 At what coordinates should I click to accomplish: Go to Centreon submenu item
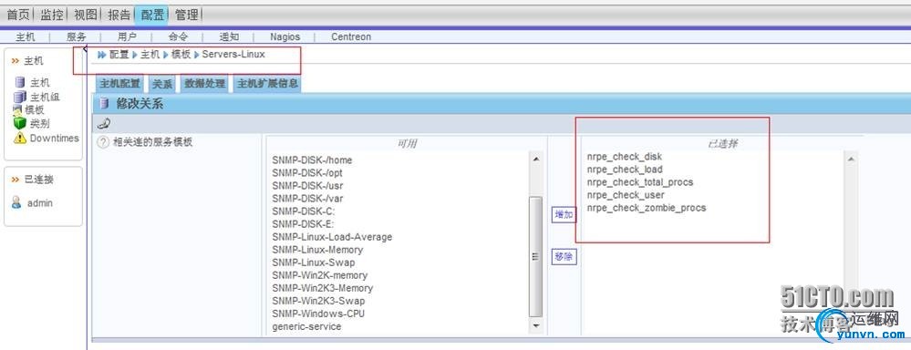[351, 36]
